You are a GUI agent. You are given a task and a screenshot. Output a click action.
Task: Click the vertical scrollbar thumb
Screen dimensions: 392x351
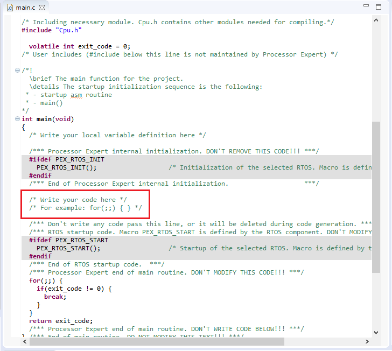point(376,197)
